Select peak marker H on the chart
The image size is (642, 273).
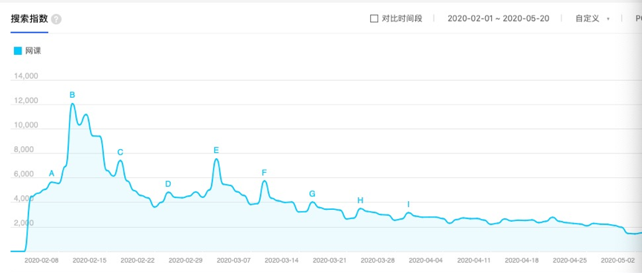360,200
